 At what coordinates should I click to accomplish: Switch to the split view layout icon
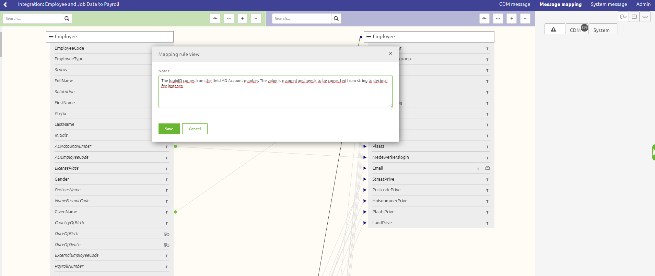point(623,16)
